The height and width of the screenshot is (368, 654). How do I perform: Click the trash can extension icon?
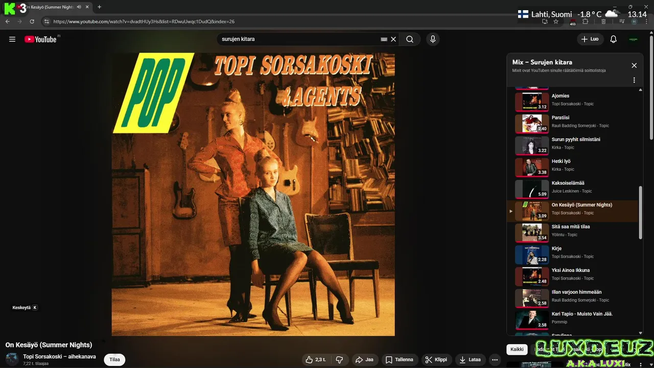pos(603,21)
